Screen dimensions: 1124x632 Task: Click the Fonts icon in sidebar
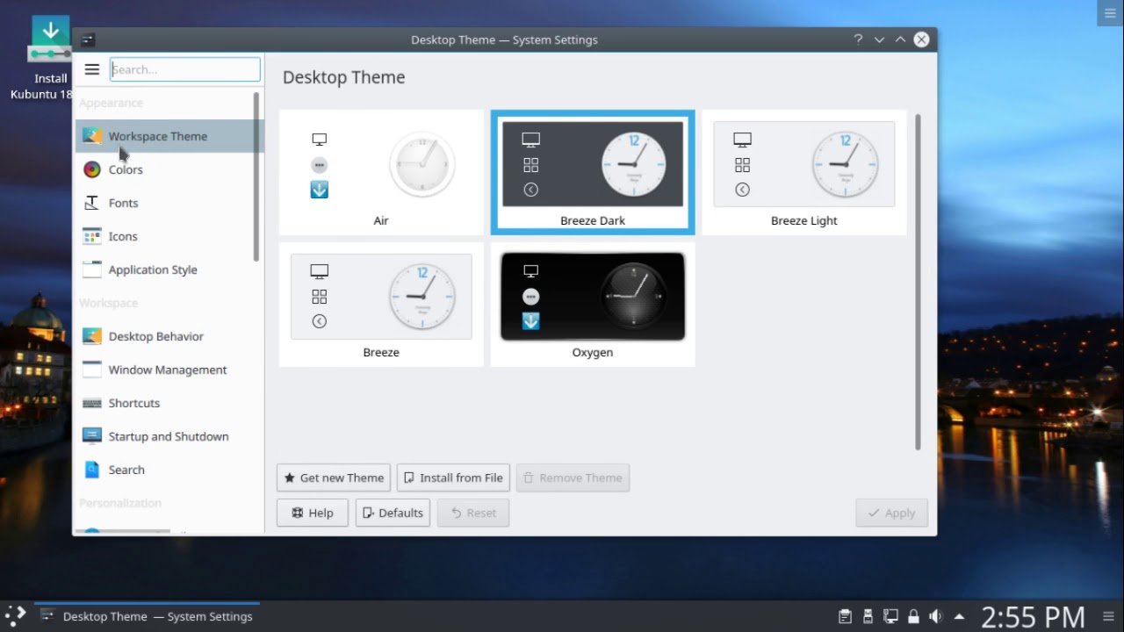92,203
